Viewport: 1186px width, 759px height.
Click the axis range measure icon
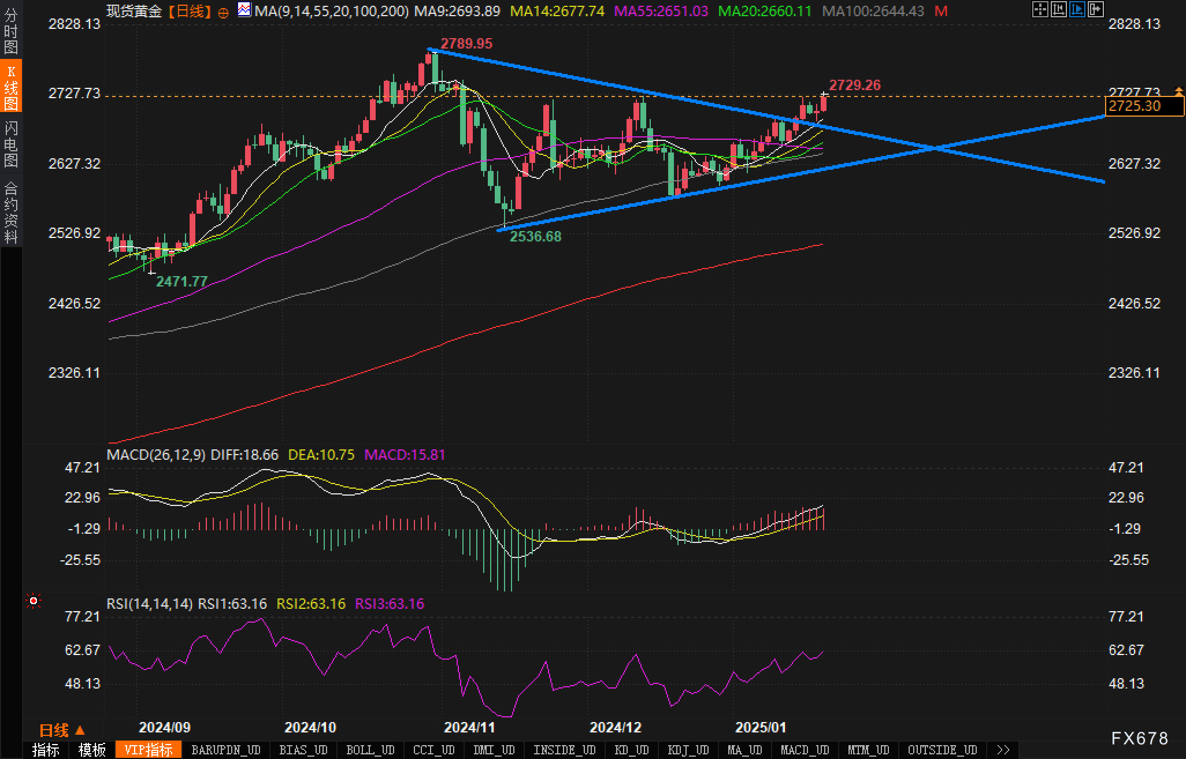pyautogui.click(x=1058, y=9)
